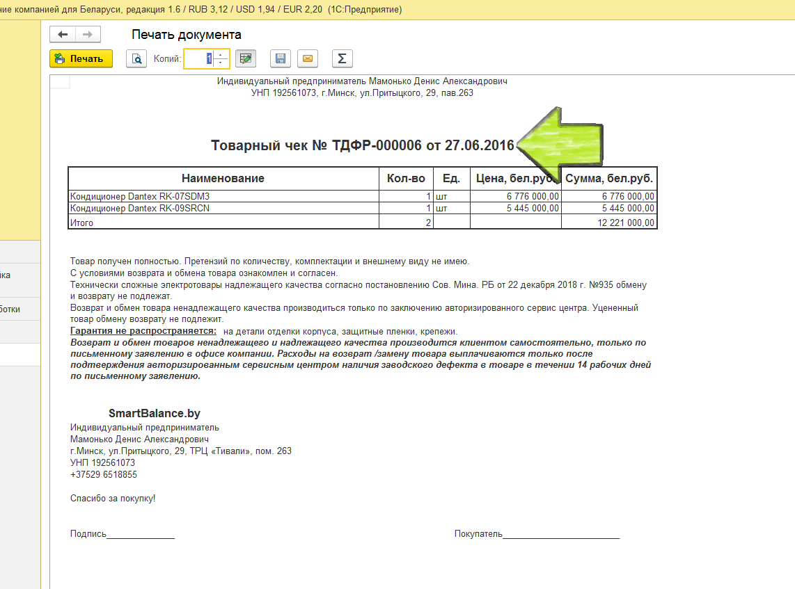Image resolution: width=795 pixels, height=589 pixels.
Task: Click the yellow Печать button
Action: 81,58
